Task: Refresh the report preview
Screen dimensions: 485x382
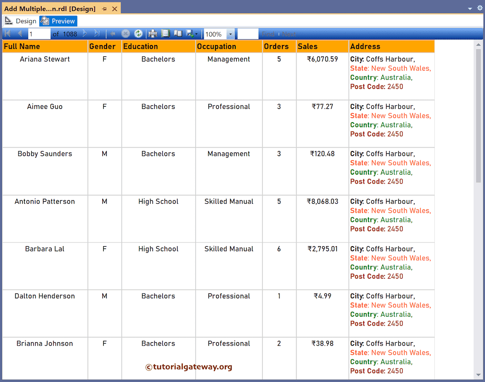Action: coord(138,33)
